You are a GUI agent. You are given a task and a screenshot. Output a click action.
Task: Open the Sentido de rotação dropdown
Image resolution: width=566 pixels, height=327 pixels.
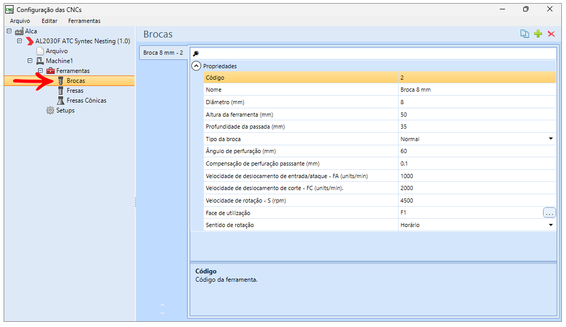(551, 225)
